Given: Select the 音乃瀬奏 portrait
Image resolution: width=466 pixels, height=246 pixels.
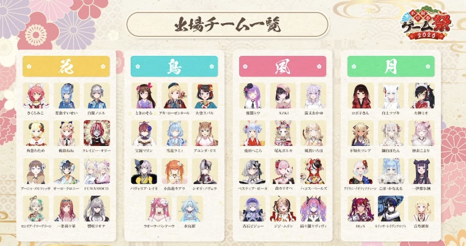Looking at the screenshot, I should pyautogui.click(x=421, y=209).
